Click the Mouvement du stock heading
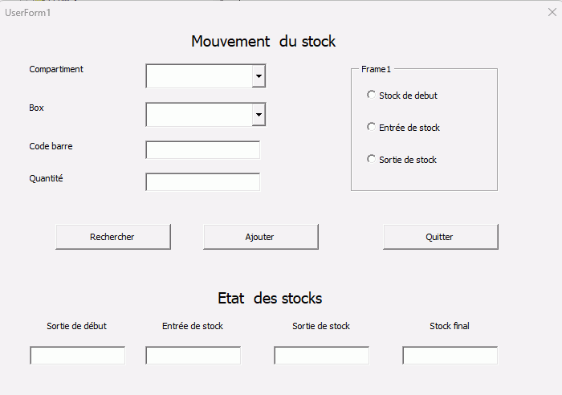 263,42
